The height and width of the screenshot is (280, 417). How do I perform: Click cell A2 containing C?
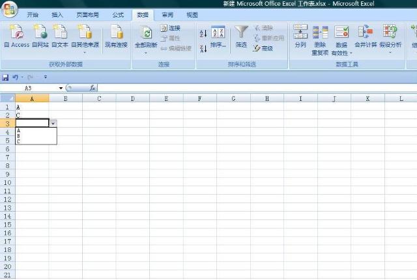(x=32, y=115)
